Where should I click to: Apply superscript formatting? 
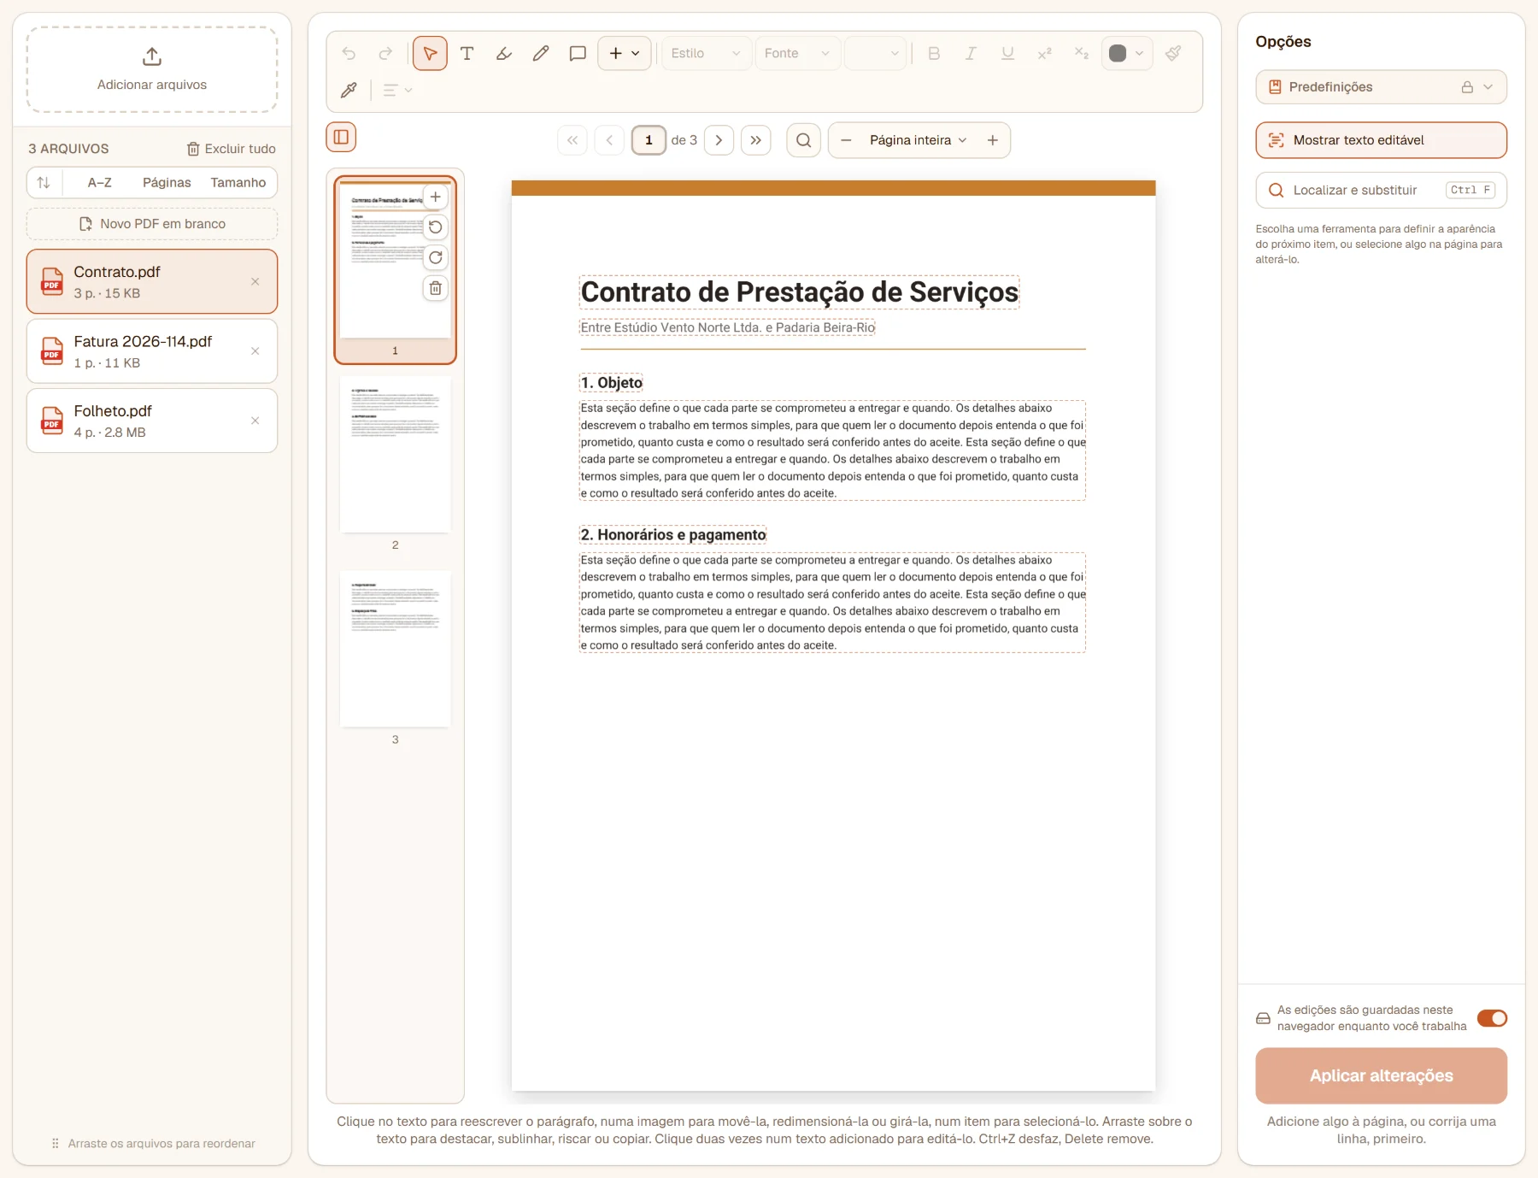click(x=1044, y=53)
